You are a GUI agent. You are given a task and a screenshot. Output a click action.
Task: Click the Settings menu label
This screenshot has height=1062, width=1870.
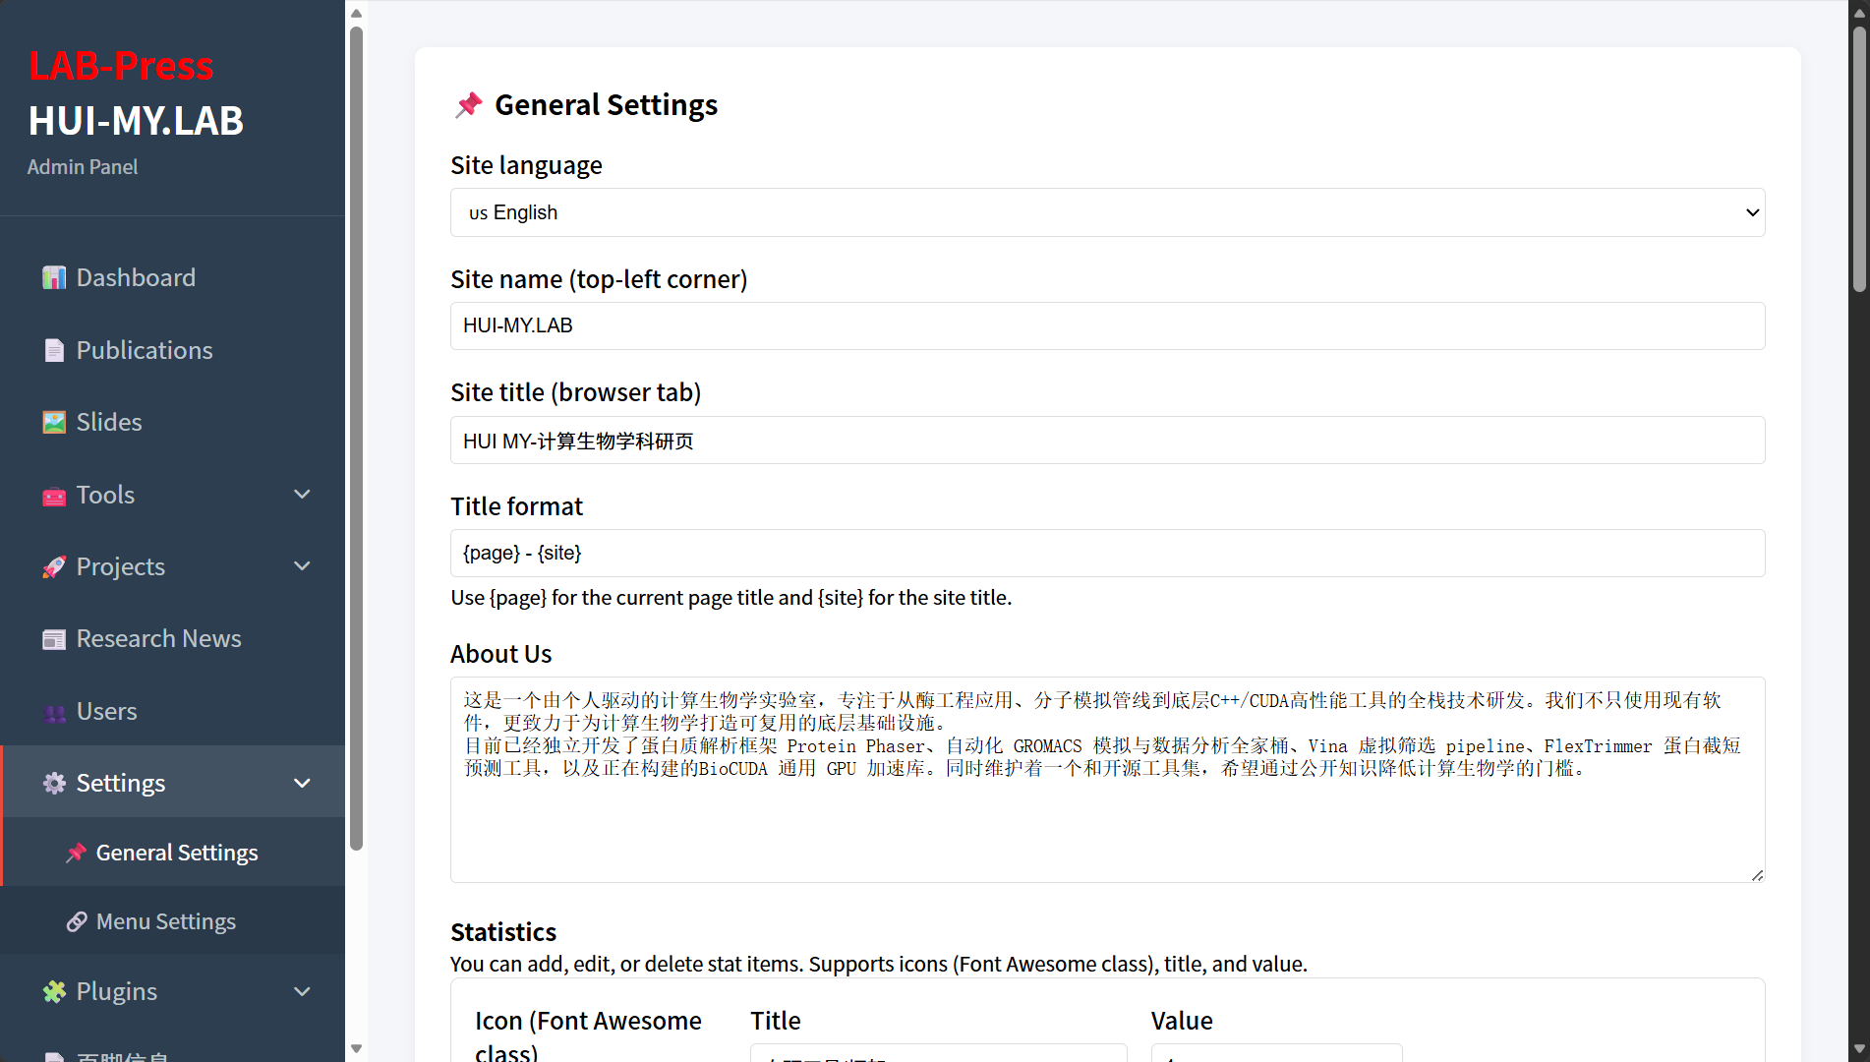pos(121,783)
